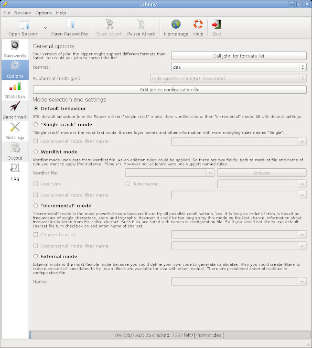Image resolution: width=312 pixels, height=348 pixels.
Task: Click Edit John's configuration file button
Action: (170, 90)
